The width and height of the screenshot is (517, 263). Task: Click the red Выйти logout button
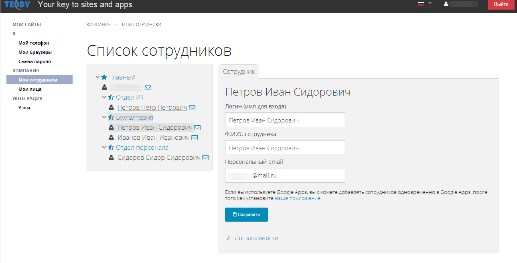pos(501,4)
